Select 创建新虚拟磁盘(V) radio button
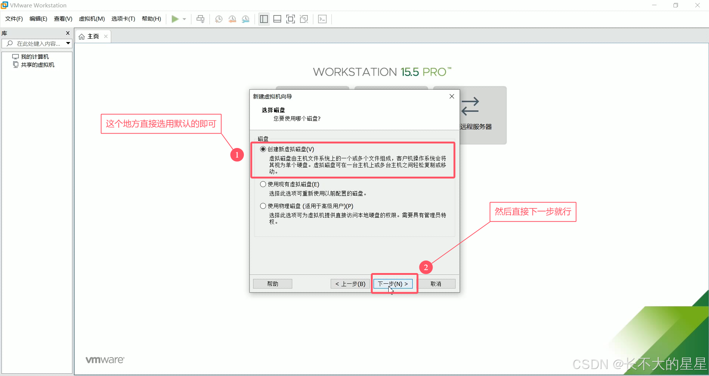 [x=263, y=149]
